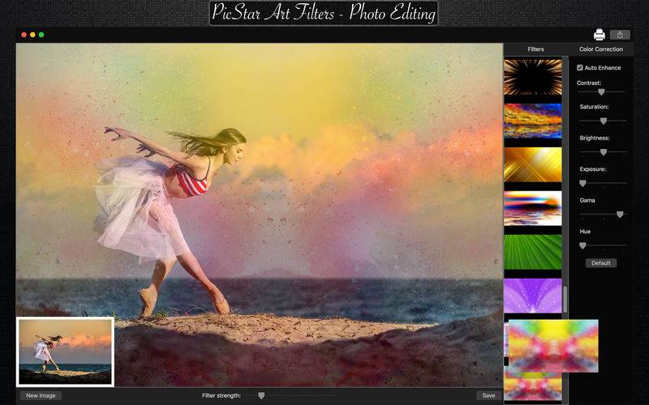Click the Saturation slider handle
The height and width of the screenshot is (405, 649).
point(604,121)
